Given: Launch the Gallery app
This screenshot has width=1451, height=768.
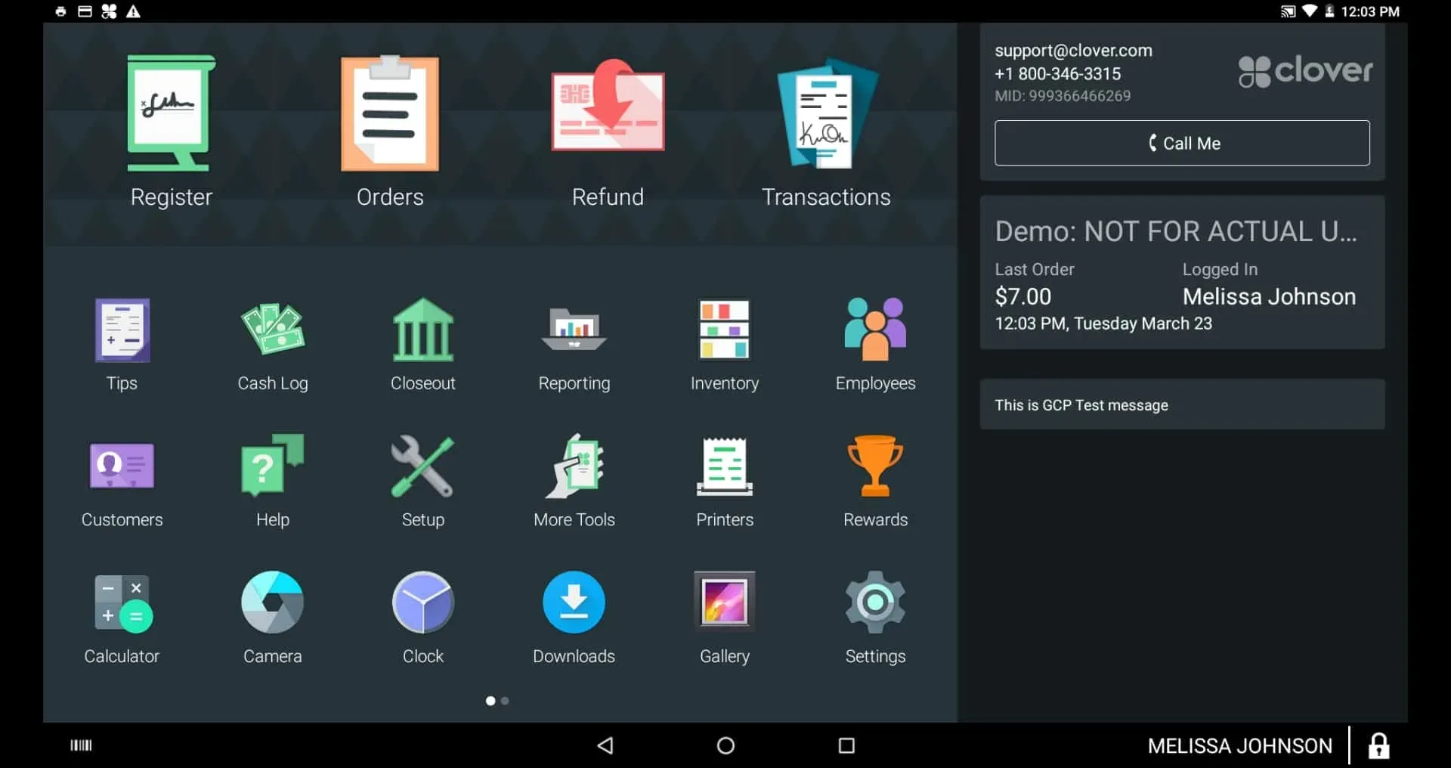Looking at the screenshot, I should [x=725, y=618].
